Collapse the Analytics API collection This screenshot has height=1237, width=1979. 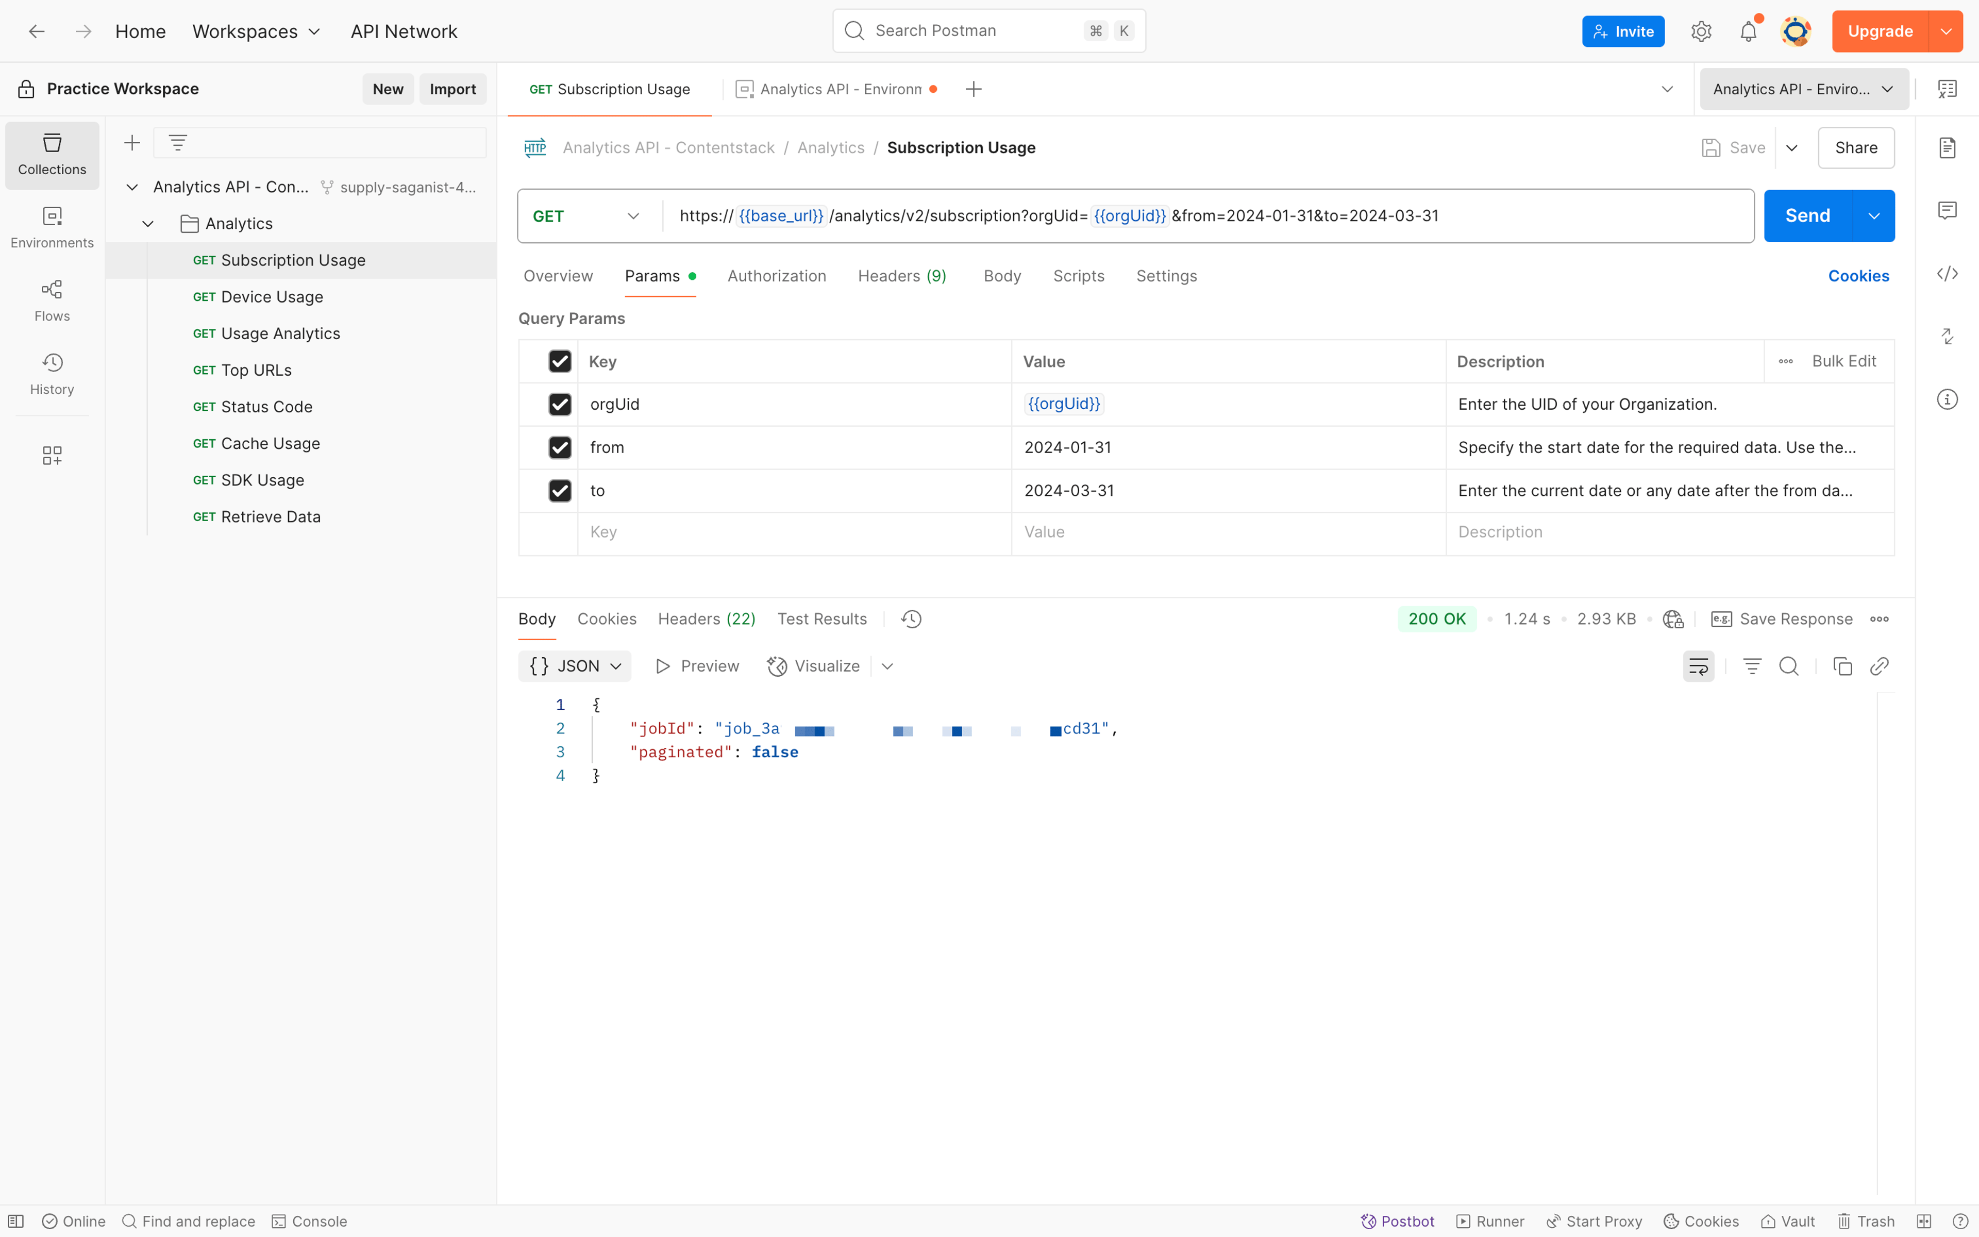tap(132, 187)
